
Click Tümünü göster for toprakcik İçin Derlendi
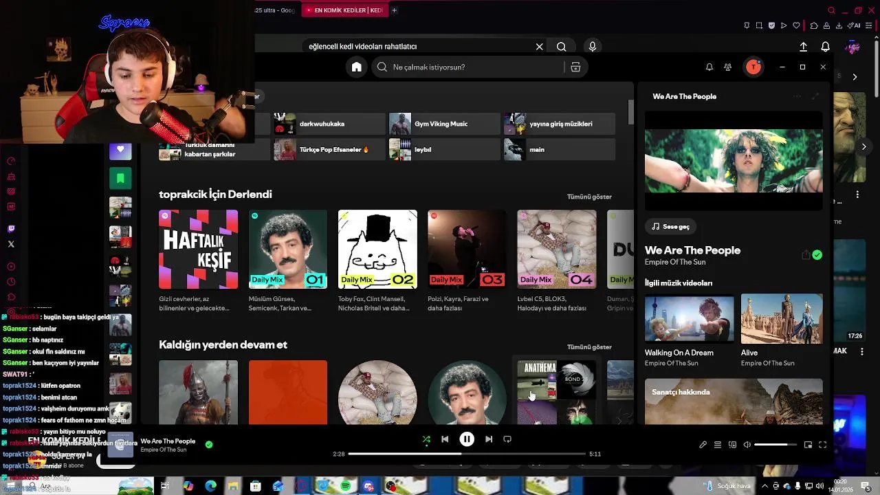(589, 197)
